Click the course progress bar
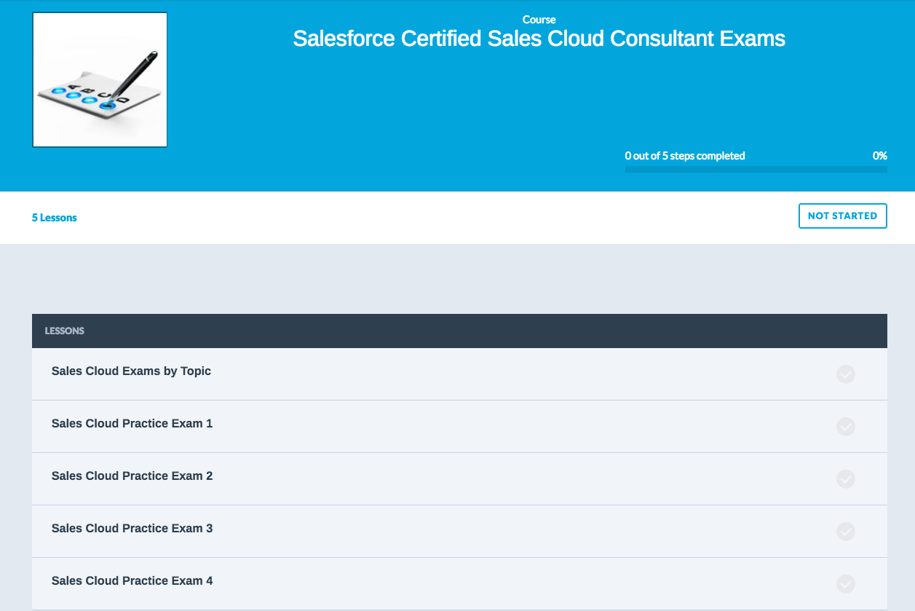 pyautogui.click(x=756, y=170)
